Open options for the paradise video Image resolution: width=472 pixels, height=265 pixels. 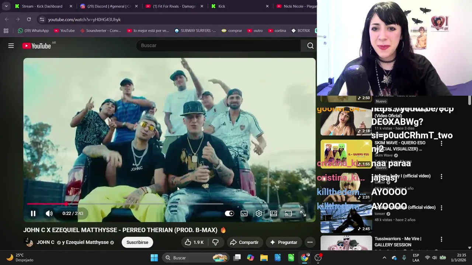coord(441,208)
